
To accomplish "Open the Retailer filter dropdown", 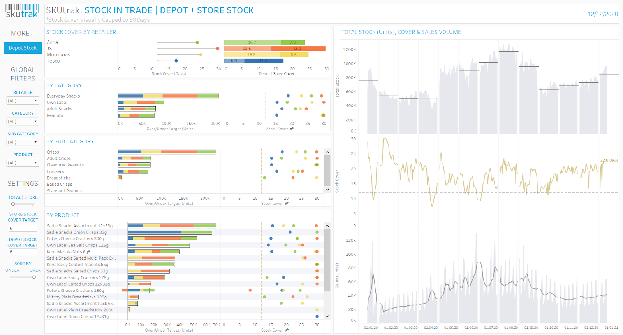I will click(x=23, y=101).
